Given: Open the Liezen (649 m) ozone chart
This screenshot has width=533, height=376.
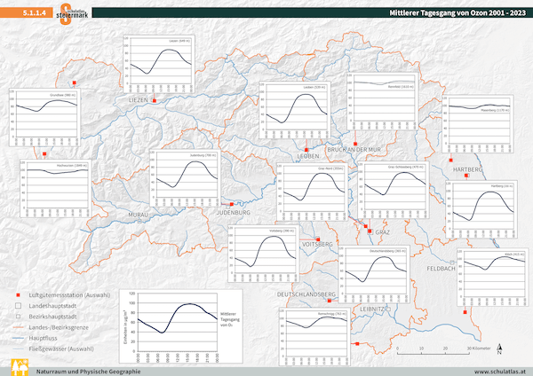Looking at the screenshot, I should [x=159, y=64].
